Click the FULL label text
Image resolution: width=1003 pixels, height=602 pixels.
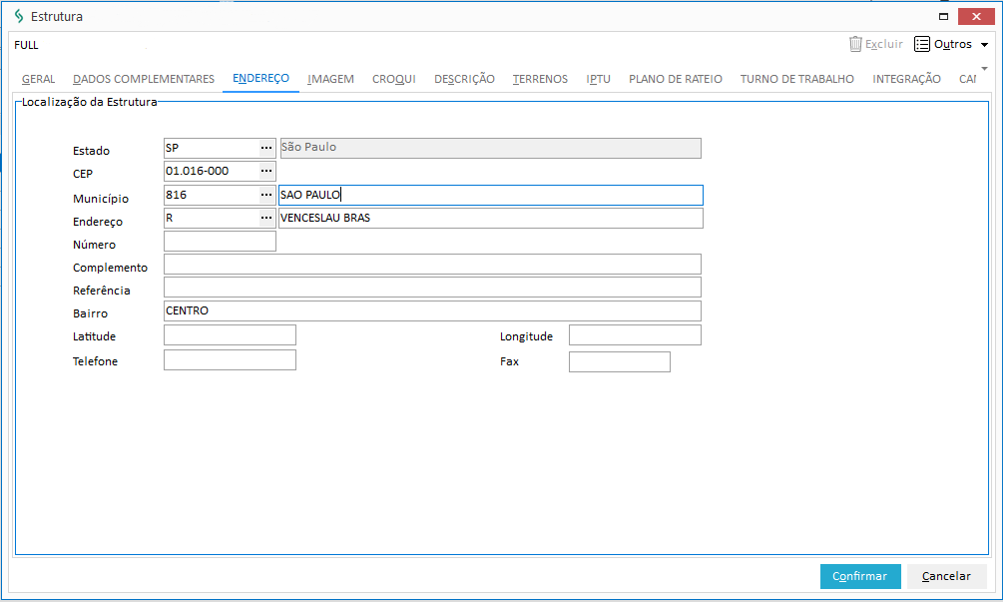26,45
